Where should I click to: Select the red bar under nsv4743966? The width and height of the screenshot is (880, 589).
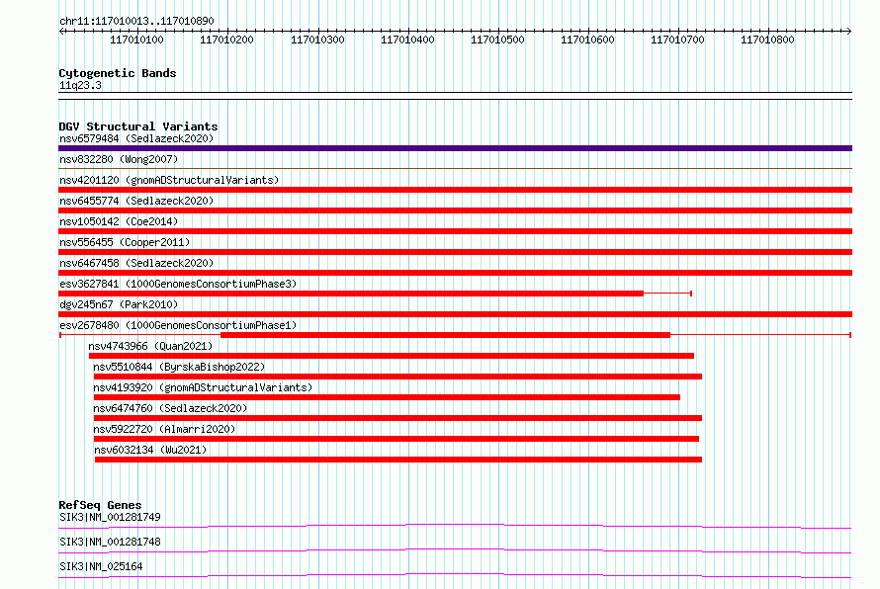[x=392, y=356]
